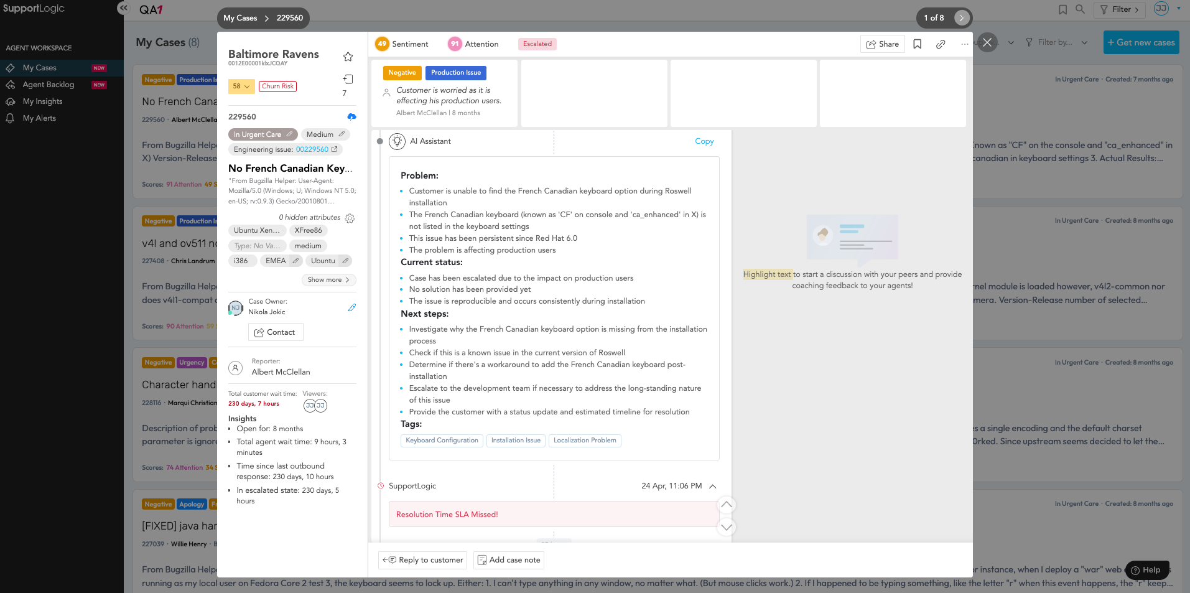Select the Localization Problem tag
This screenshot has width=1190, height=593.
[585, 441]
